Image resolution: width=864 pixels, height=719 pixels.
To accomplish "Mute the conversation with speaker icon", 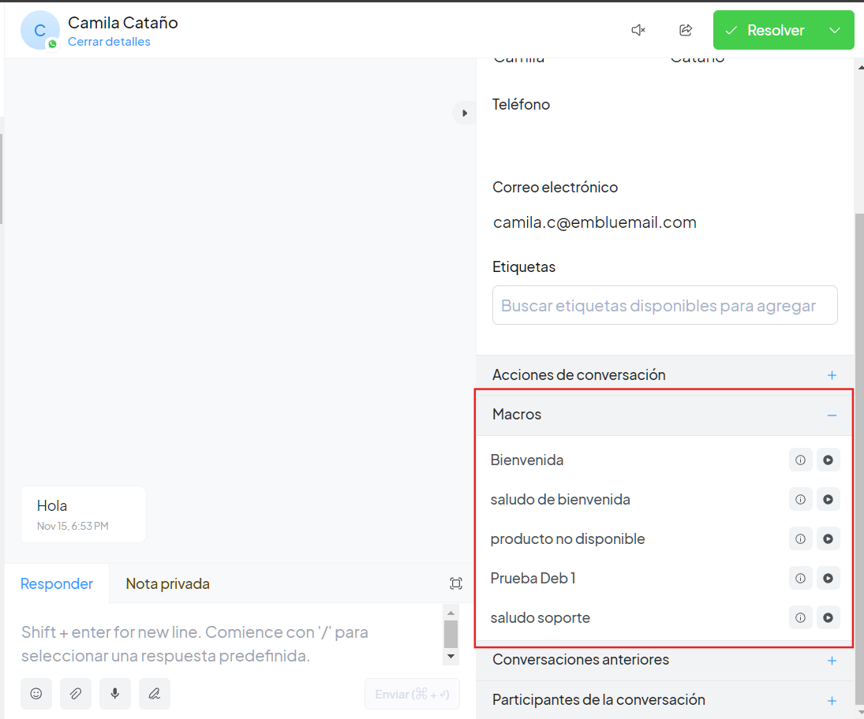I will pos(638,30).
